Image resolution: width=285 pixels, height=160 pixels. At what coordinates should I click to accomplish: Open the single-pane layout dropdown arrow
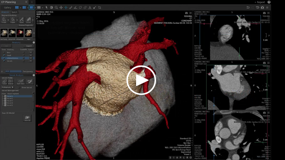(x=42, y=7)
